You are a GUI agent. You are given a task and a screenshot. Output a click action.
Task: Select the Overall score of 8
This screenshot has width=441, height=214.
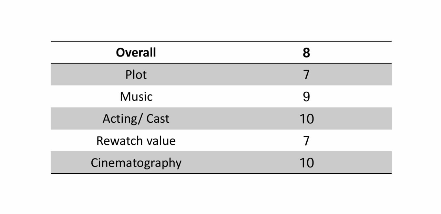coord(306,53)
